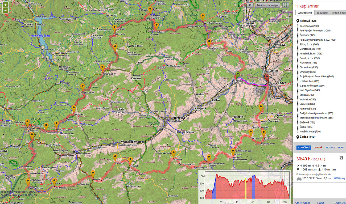346x204 pixels.
Task: Switch to the 'zo súboru' tab
Action: coord(322,13)
